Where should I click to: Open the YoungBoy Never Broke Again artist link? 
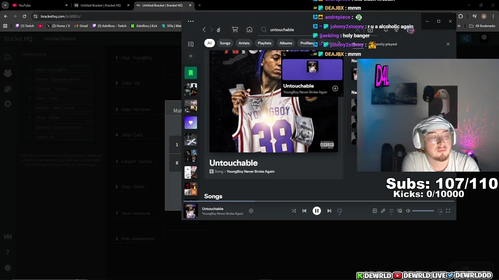[251, 171]
